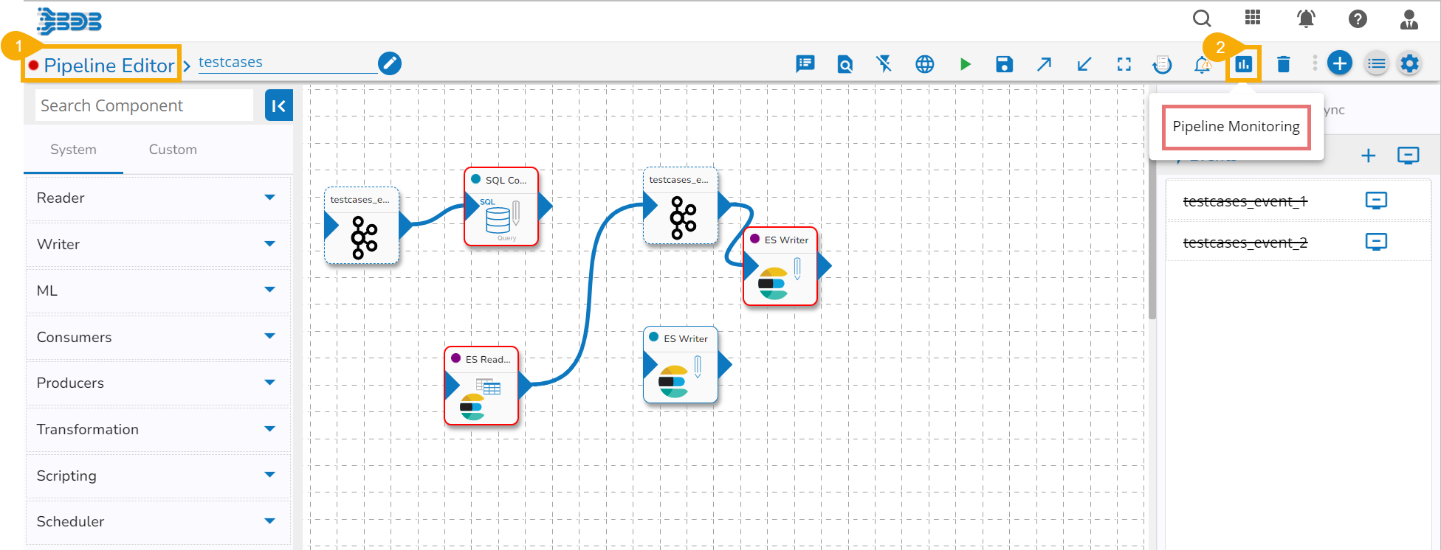Switch to the System tab
The image size is (1441, 550).
tap(73, 150)
